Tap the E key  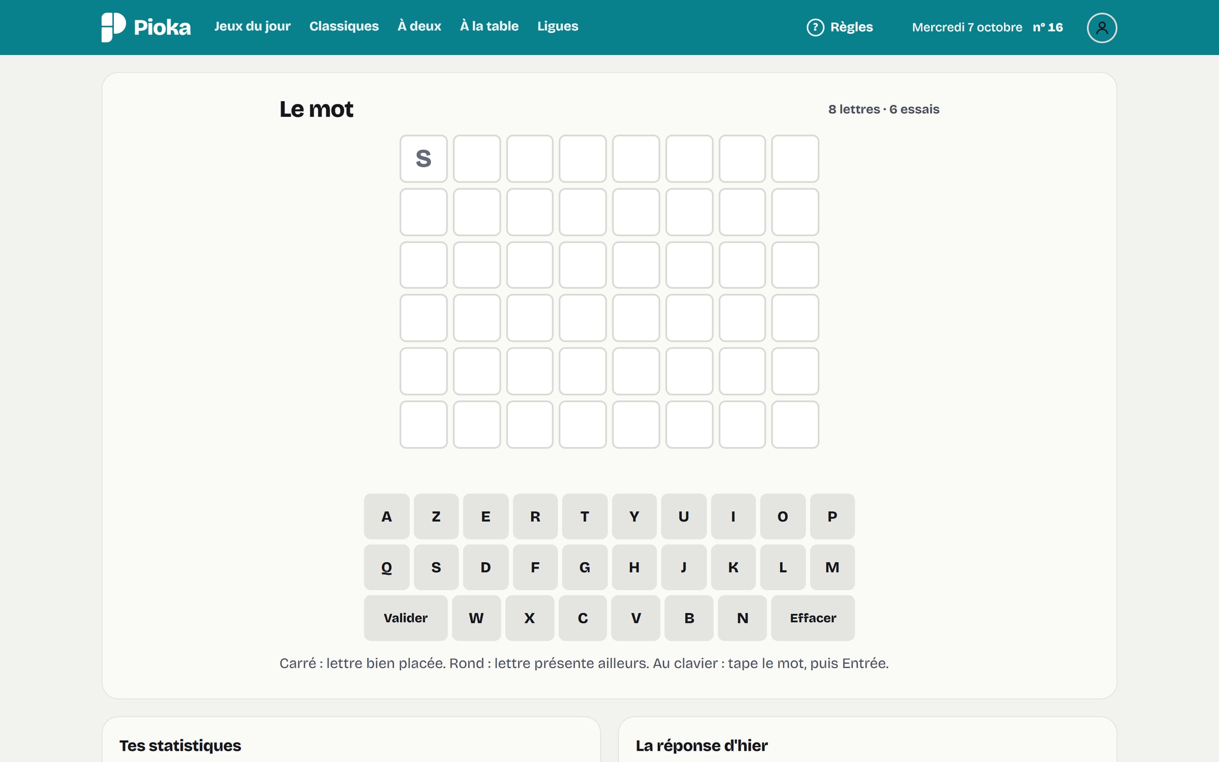coord(486,516)
